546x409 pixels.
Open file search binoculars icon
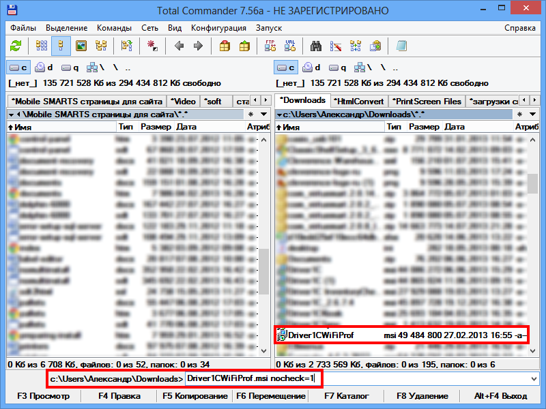[316, 46]
